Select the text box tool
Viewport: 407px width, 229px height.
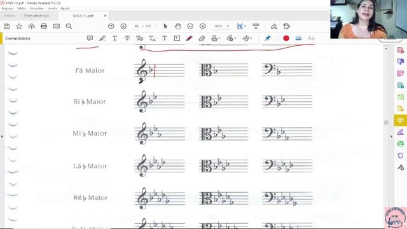177,38
